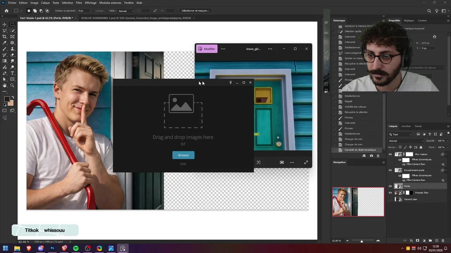Select the Horizontal Type tool
451x253 pixels.
12,73
